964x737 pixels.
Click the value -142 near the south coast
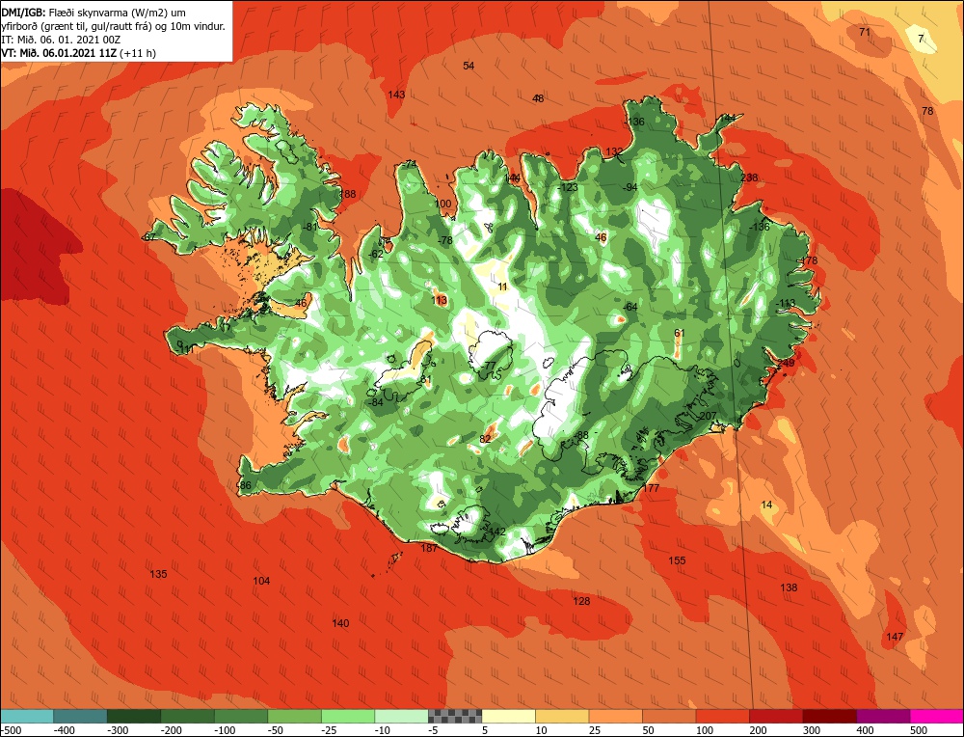(x=495, y=532)
